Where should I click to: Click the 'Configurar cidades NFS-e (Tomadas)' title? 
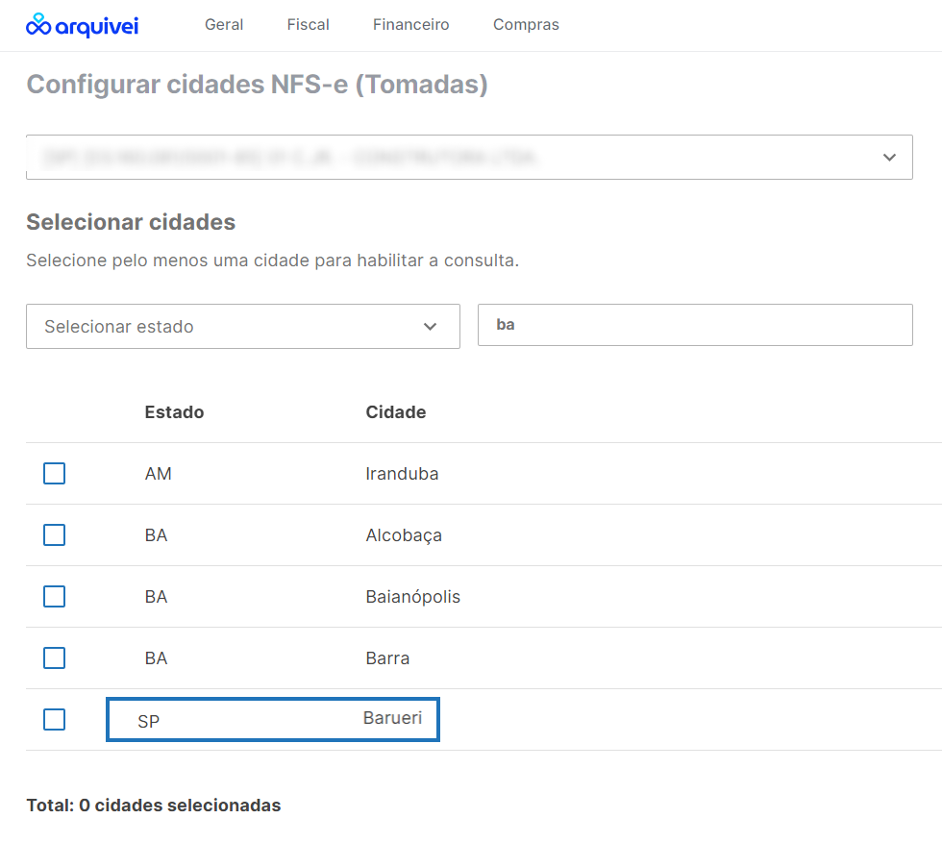tap(257, 85)
